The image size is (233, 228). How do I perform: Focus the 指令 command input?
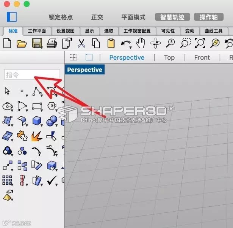click(32, 74)
